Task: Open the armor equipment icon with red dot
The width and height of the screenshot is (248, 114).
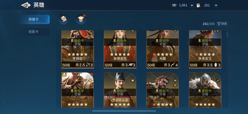Action: tap(81, 19)
